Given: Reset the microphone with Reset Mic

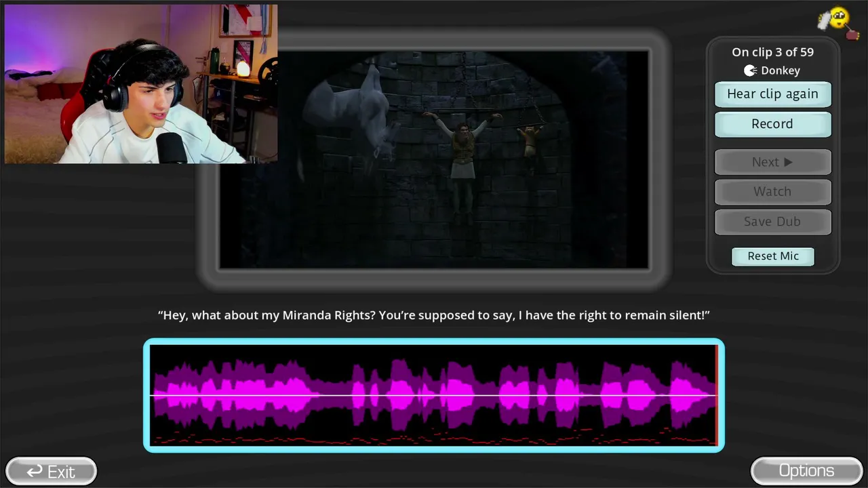Looking at the screenshot, I should pos(773,256).
